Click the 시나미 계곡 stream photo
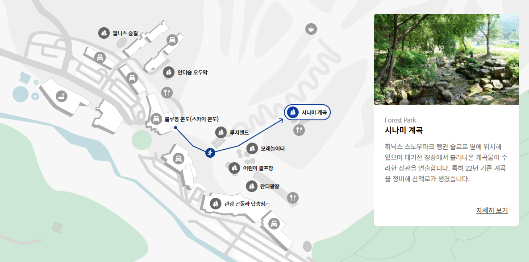Image resolution: width=529 pixels, height=262 pixels. click(x=446, y=59)
